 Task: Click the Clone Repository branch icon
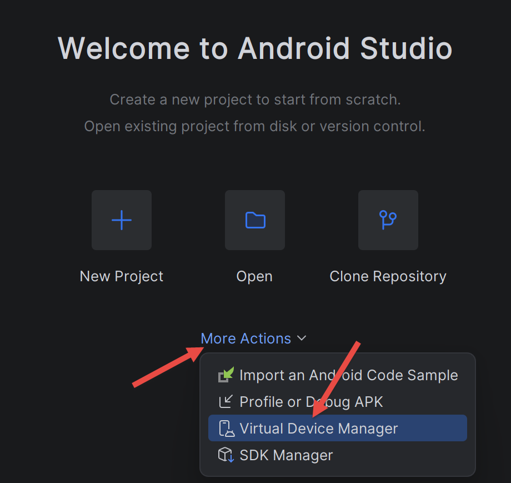pyautogui.click(x=388, y=220)
